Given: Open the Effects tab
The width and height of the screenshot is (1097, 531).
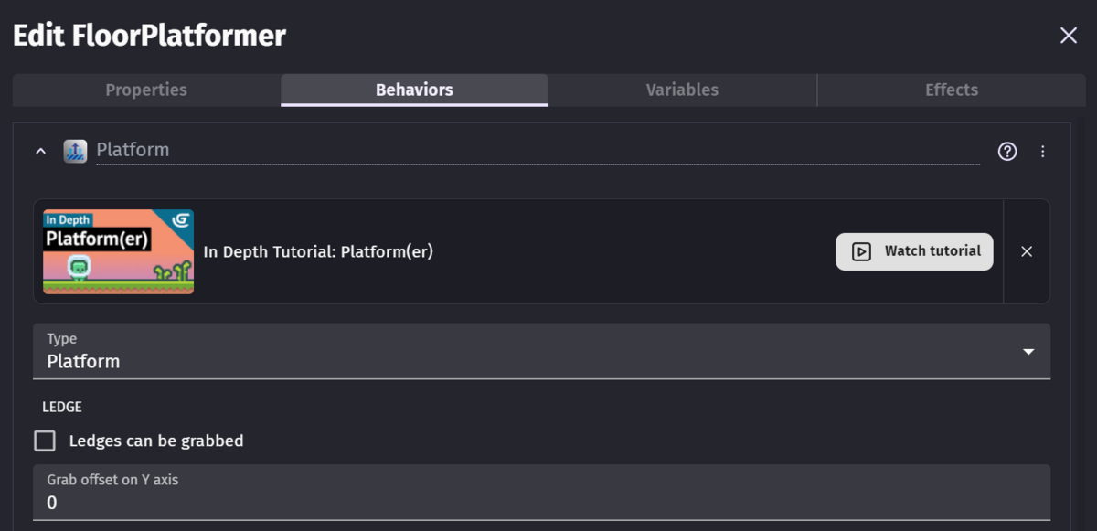Looking at the screenshot, I should [951, 90].
